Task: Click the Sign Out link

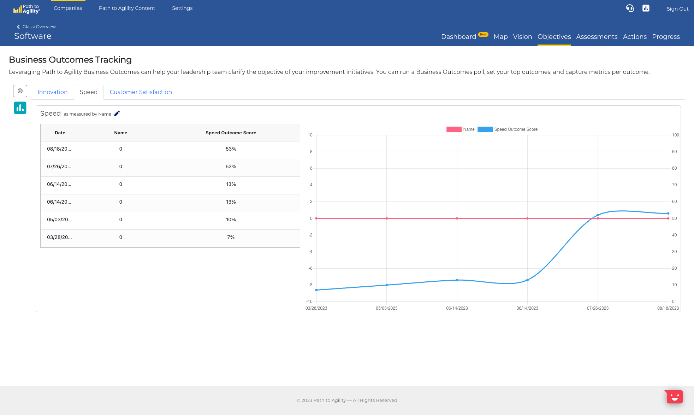Action: (x=677, y=8)
